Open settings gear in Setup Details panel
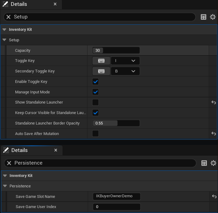Image resolution: width=218 pixels, height=213 pixels. click(x=213, y=17)
